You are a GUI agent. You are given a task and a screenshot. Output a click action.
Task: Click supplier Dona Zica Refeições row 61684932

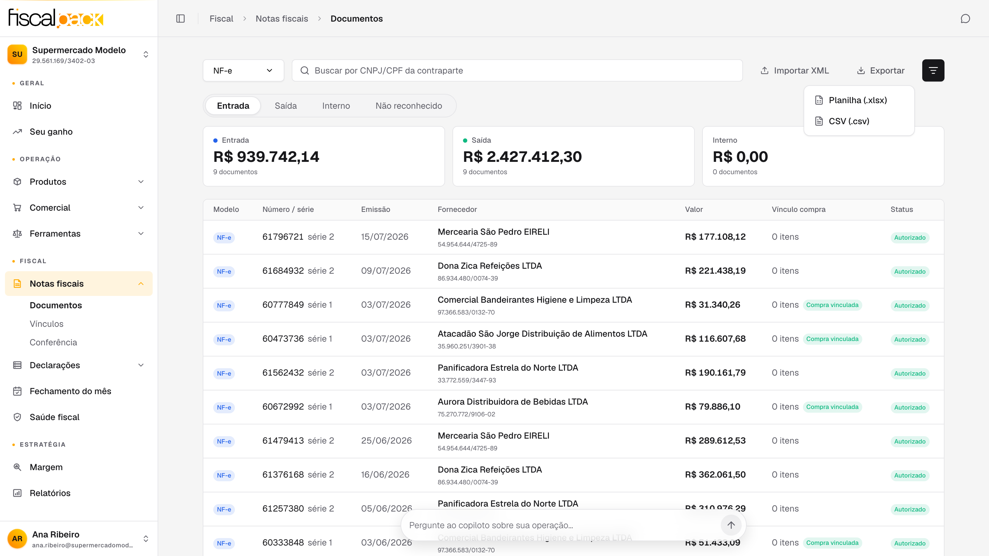(x=490, y=266)
